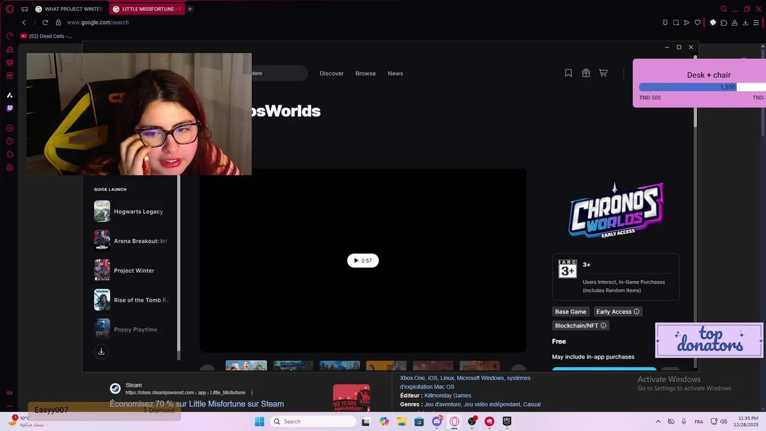Launch Hogwarts Legacy from Quick Launch
The image size is (766, 431).
[x=132, y=211]
